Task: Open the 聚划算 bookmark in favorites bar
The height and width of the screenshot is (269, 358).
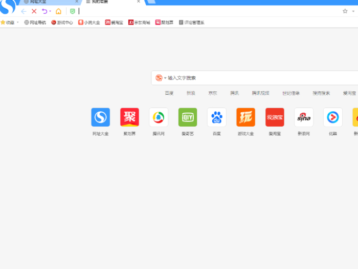Action: pyautogui.click(x=164, y=23)
